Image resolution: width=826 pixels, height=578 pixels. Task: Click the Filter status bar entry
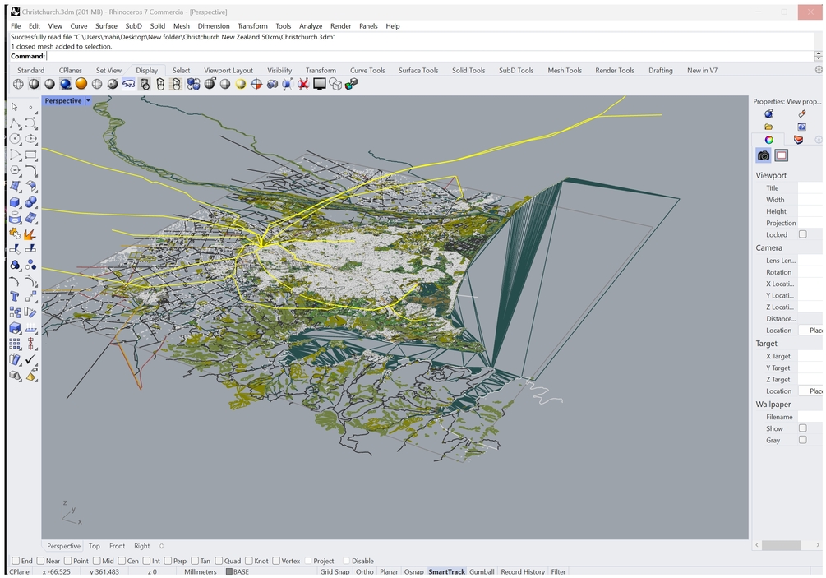tap(558, 571)
